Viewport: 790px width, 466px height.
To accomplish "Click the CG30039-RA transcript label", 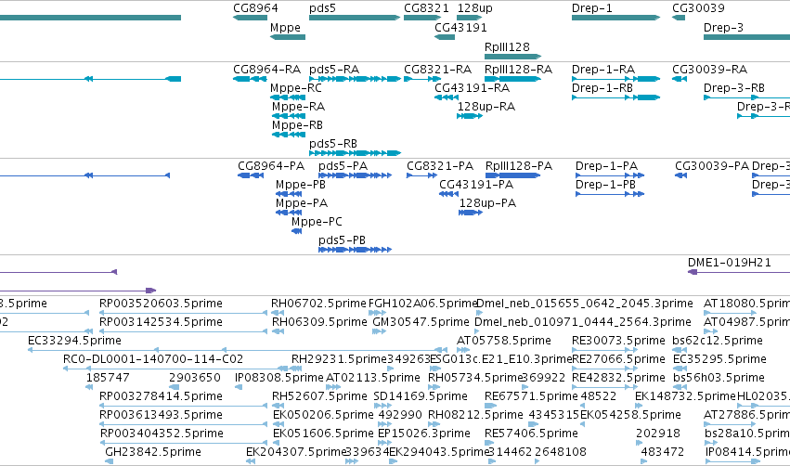I will pos(709,70).
